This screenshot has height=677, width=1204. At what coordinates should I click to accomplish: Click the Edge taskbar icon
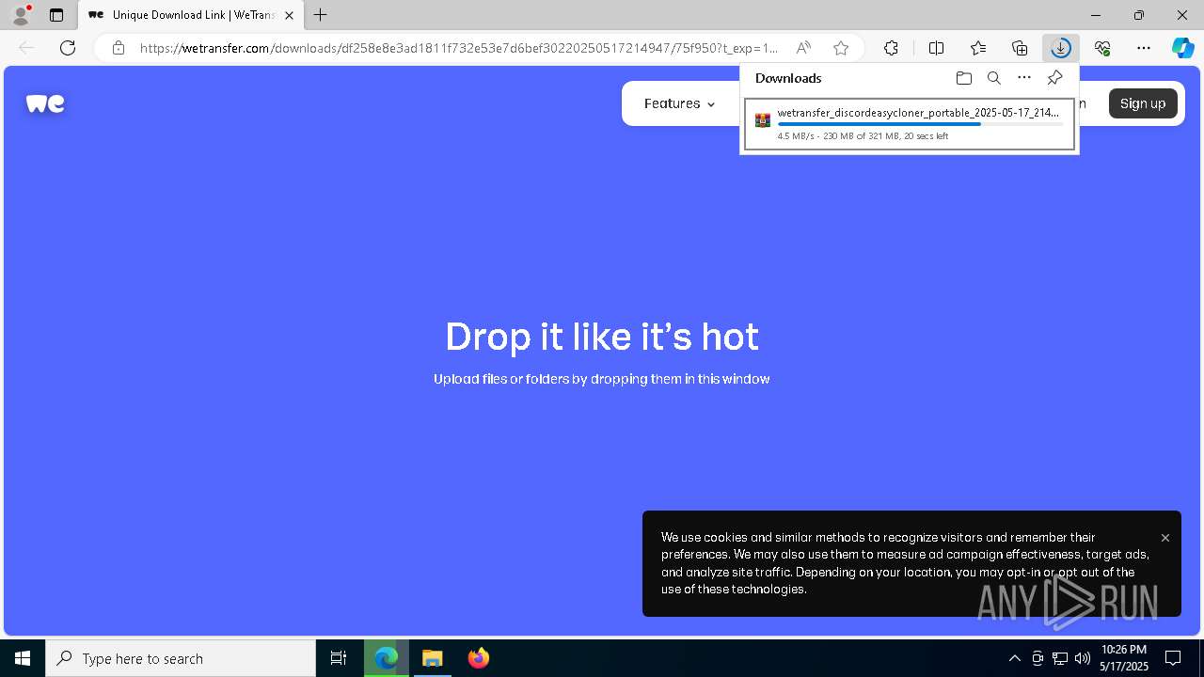(x=386, y=658)
